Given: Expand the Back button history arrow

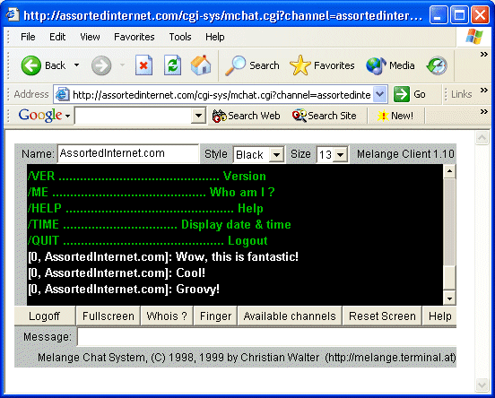Looking at the screenshot, I should (77, 65).
